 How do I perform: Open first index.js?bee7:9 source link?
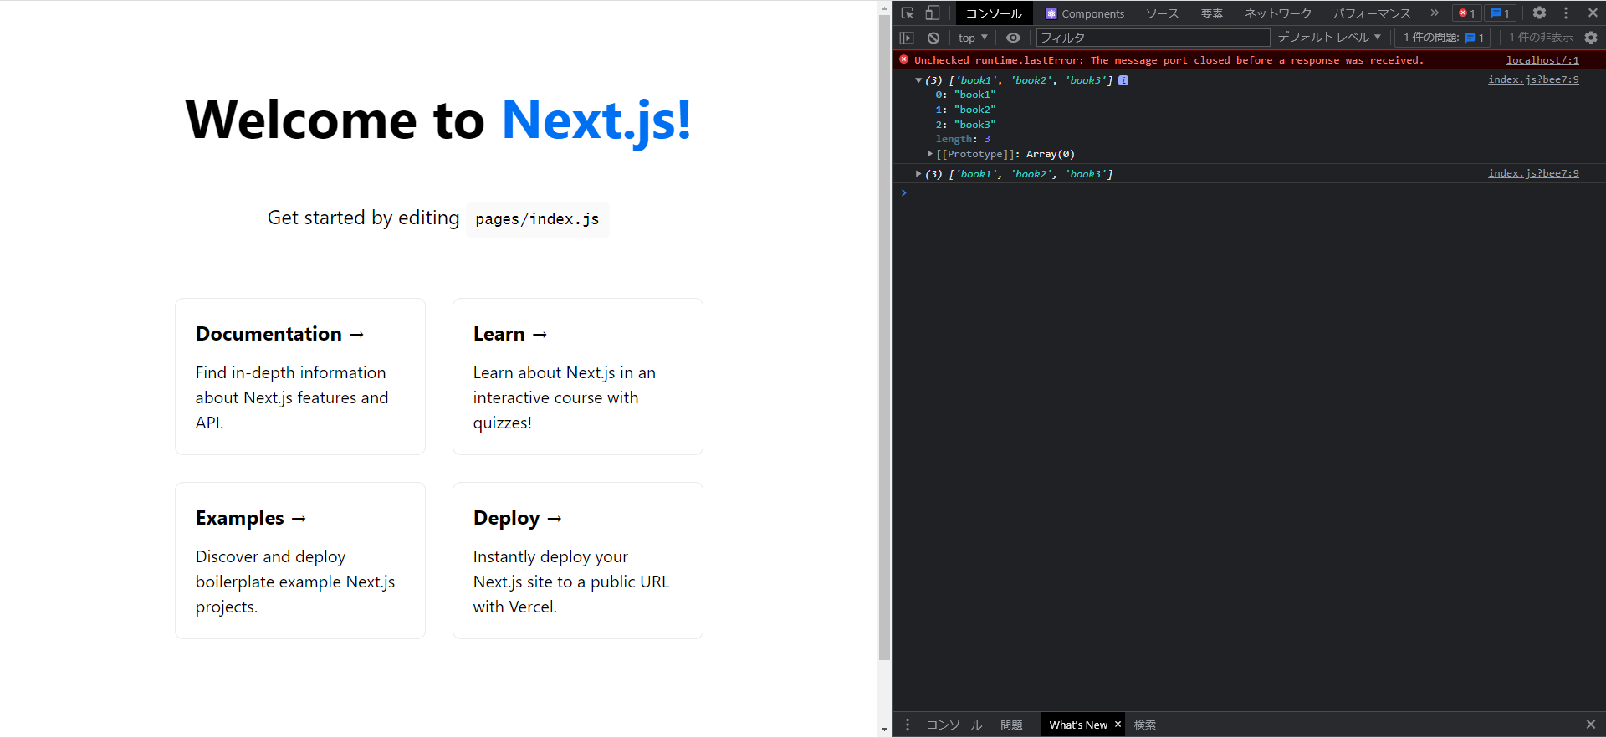[1533, 79]
